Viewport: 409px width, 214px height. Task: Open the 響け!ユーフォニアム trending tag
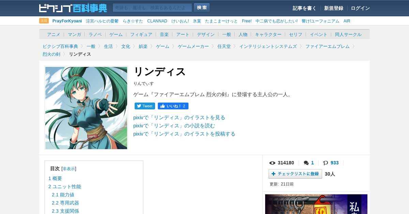tap(320, 21)
